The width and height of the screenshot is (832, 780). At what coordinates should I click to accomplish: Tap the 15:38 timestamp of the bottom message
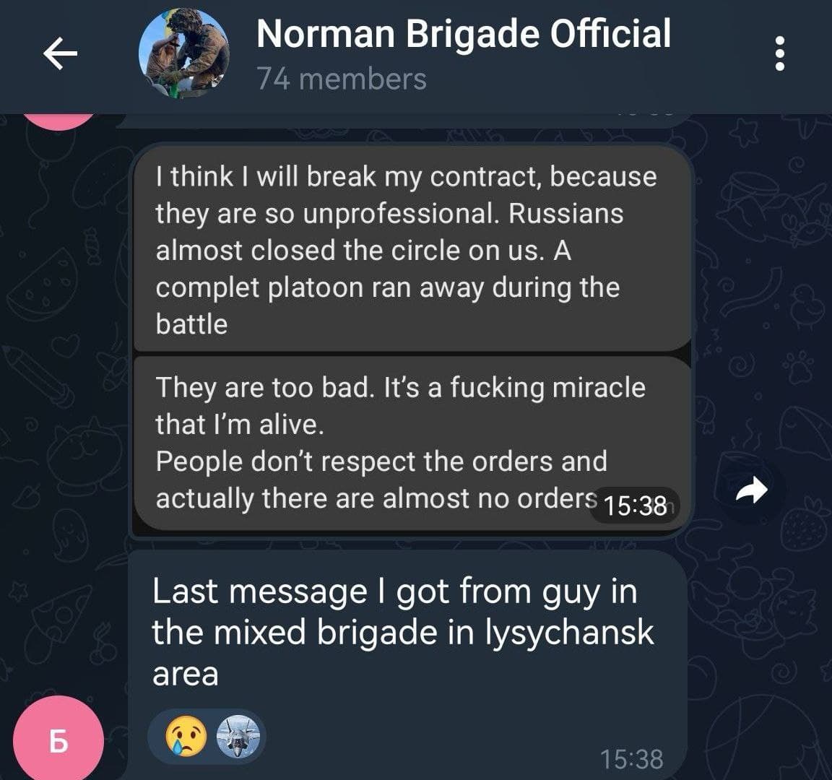coord(631,759)
